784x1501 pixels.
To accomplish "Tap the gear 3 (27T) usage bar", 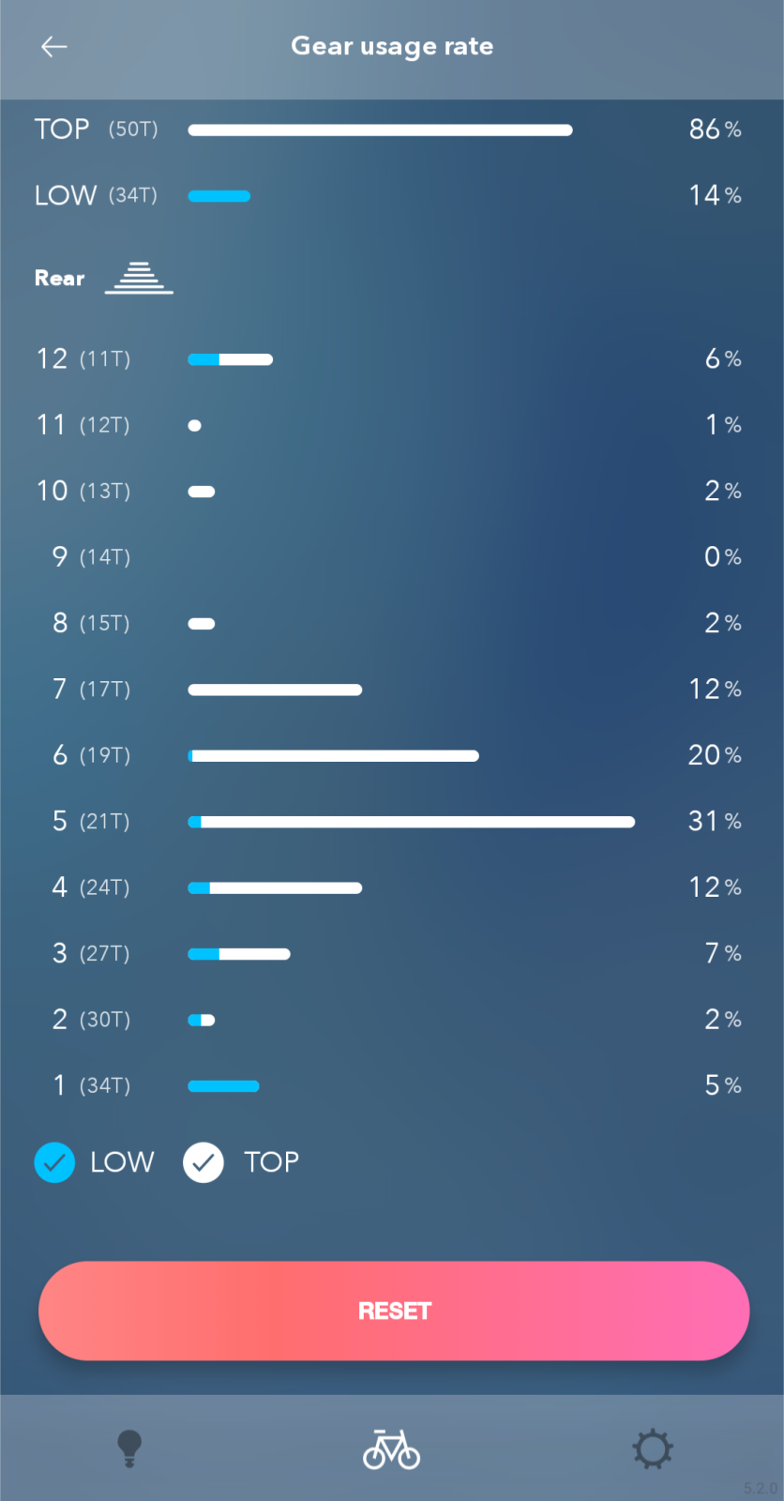I will coord(239,954).
